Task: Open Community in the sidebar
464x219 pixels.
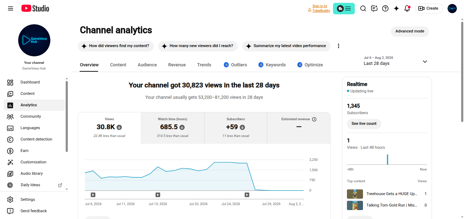Action: (34, 116)
